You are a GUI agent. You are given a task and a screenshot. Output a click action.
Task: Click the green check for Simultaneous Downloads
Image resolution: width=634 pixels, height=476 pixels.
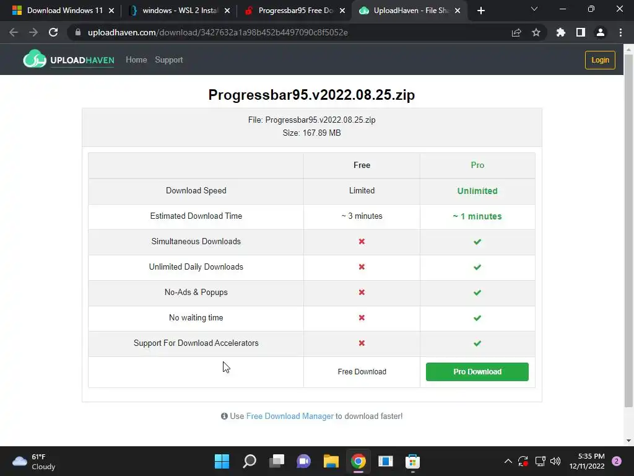(x=477, y=242)
